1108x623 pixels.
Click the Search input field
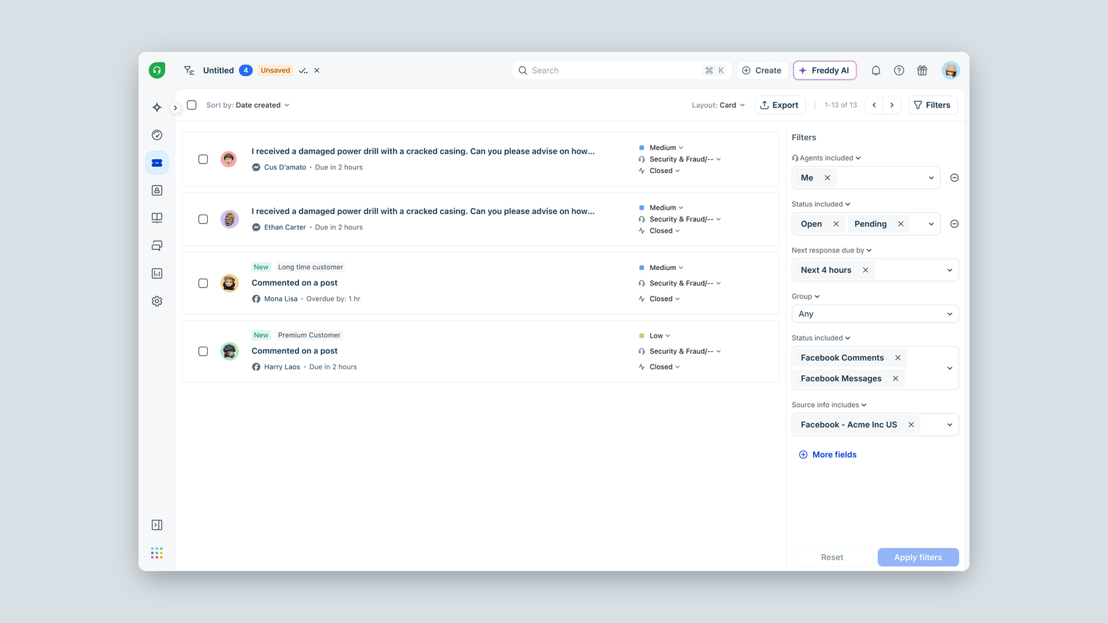tap(621, 70)
